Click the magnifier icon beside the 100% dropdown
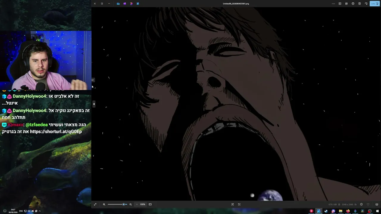The image size is (381, 214). (x=130, y=204)
